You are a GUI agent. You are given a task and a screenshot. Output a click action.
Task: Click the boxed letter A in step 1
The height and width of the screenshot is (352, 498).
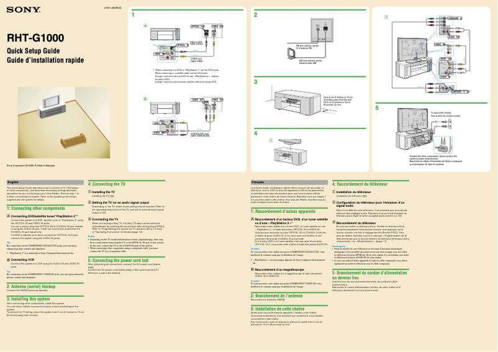click(145, 26)
